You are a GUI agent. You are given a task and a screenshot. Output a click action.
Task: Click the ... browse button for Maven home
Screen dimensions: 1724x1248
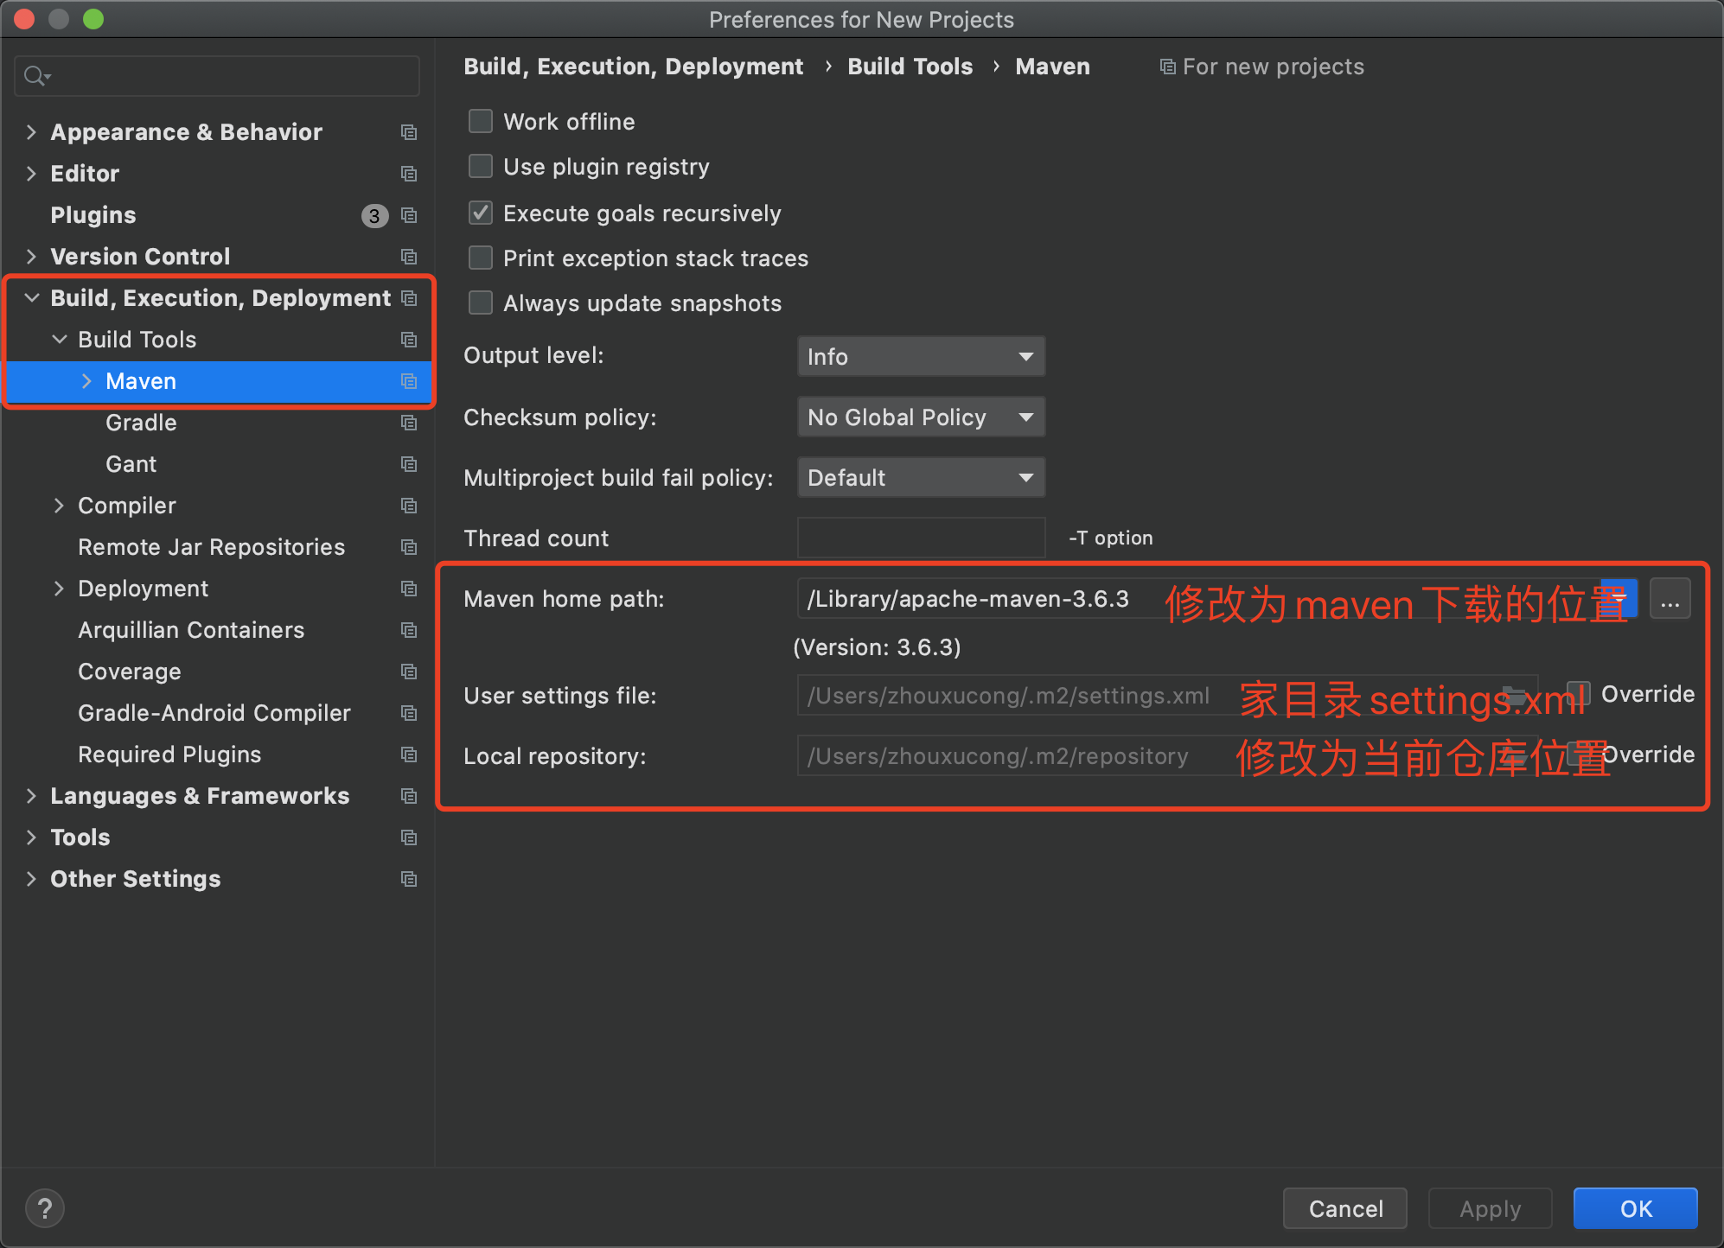pyautogui.click(x=1670, y=598)
